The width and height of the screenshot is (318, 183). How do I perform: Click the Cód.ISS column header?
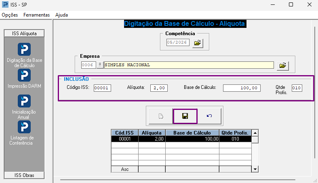click(125, 133)
